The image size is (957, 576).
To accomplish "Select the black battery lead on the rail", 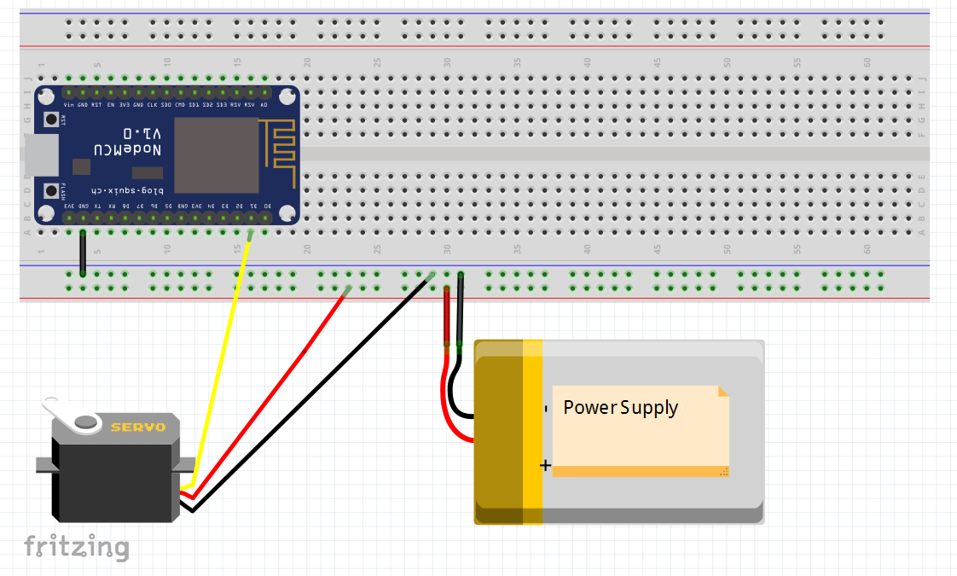I will pos(461,311).
